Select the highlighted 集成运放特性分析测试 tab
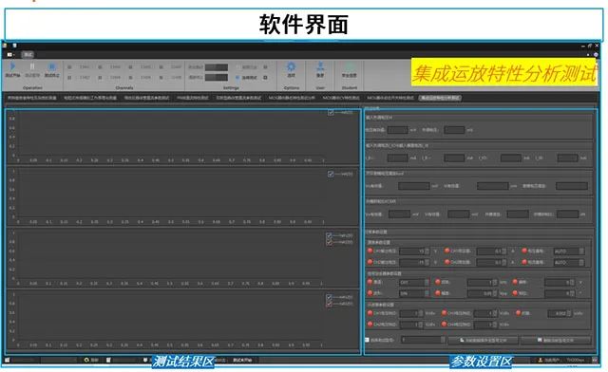Image resolution: width=608 pixels, height=372 pixels. (x=440, y=98)
